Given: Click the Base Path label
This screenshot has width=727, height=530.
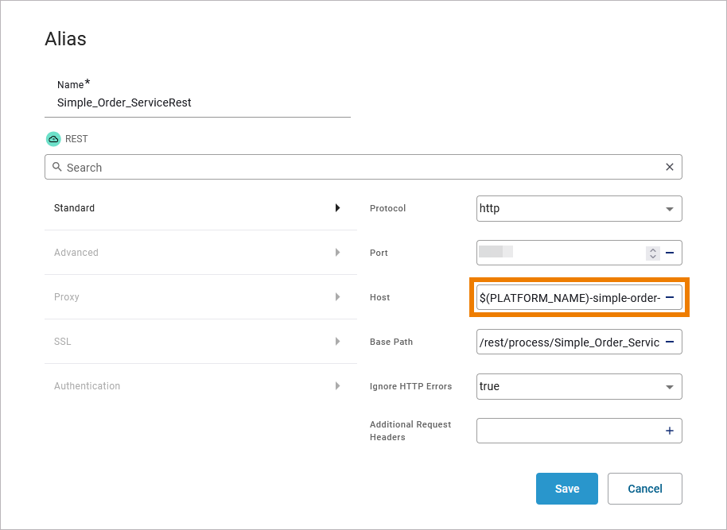Looking at the screenshot, I should (x=391, y=342).
